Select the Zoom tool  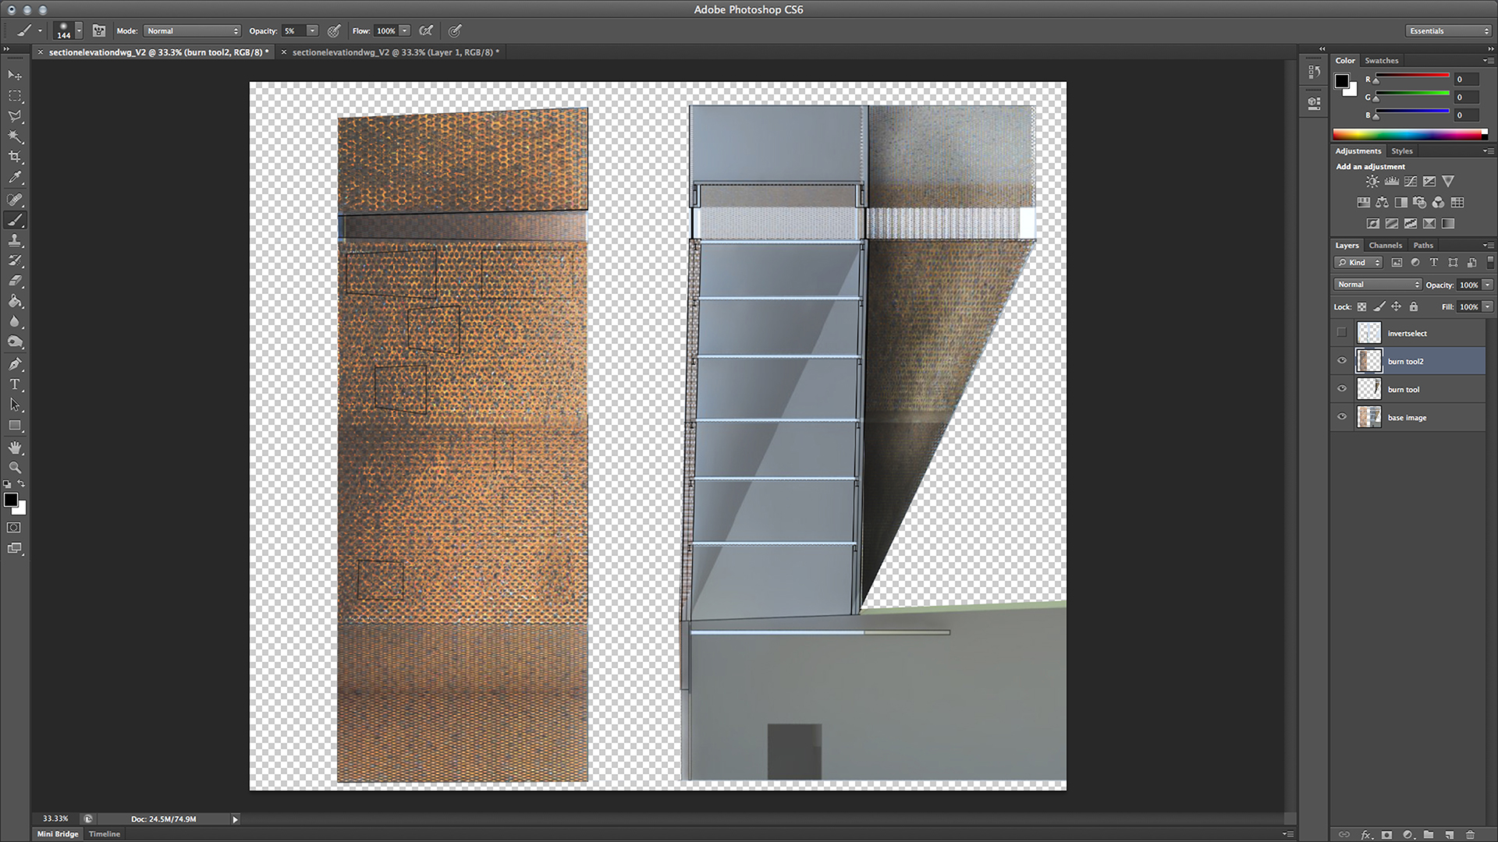coord(15,468)
